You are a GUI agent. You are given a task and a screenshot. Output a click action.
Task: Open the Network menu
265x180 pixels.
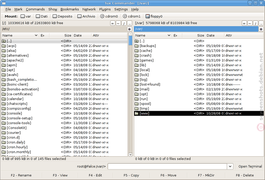(89, 9)
